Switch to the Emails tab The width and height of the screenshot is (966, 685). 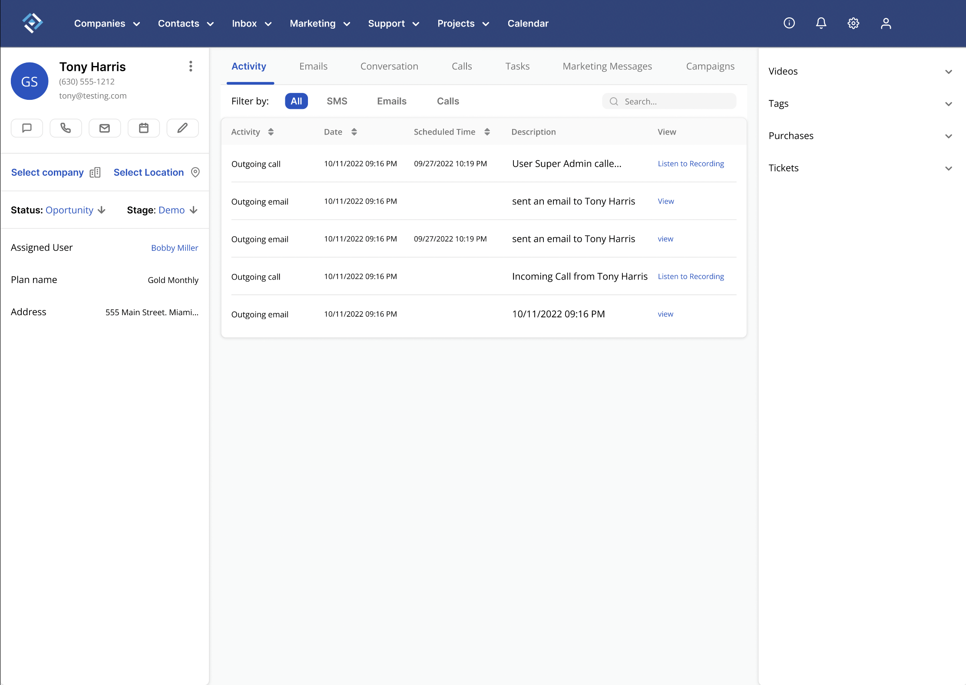click(x=314, y=66)
